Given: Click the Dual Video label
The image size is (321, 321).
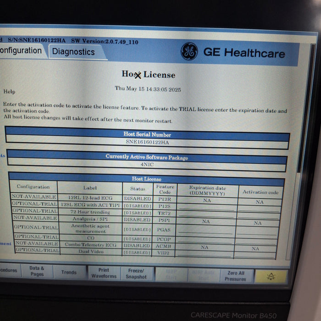Looking at the screenshot, I should (91, 251).
